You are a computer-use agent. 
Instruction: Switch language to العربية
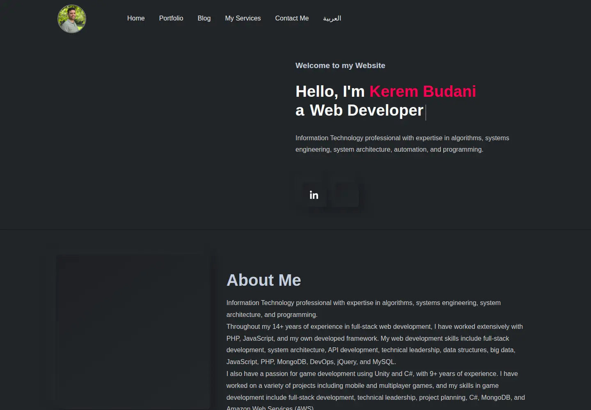pos(332,18)
